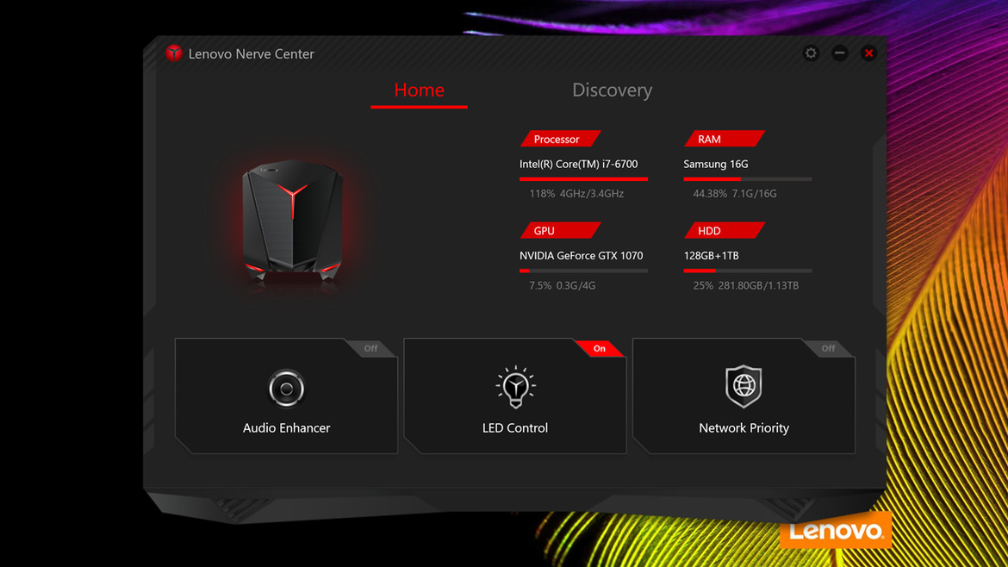Viewport: 1008px width, 567px height.
Task: Click the 44.38% 7.1G/16G reading
Action: pos(735,194)
